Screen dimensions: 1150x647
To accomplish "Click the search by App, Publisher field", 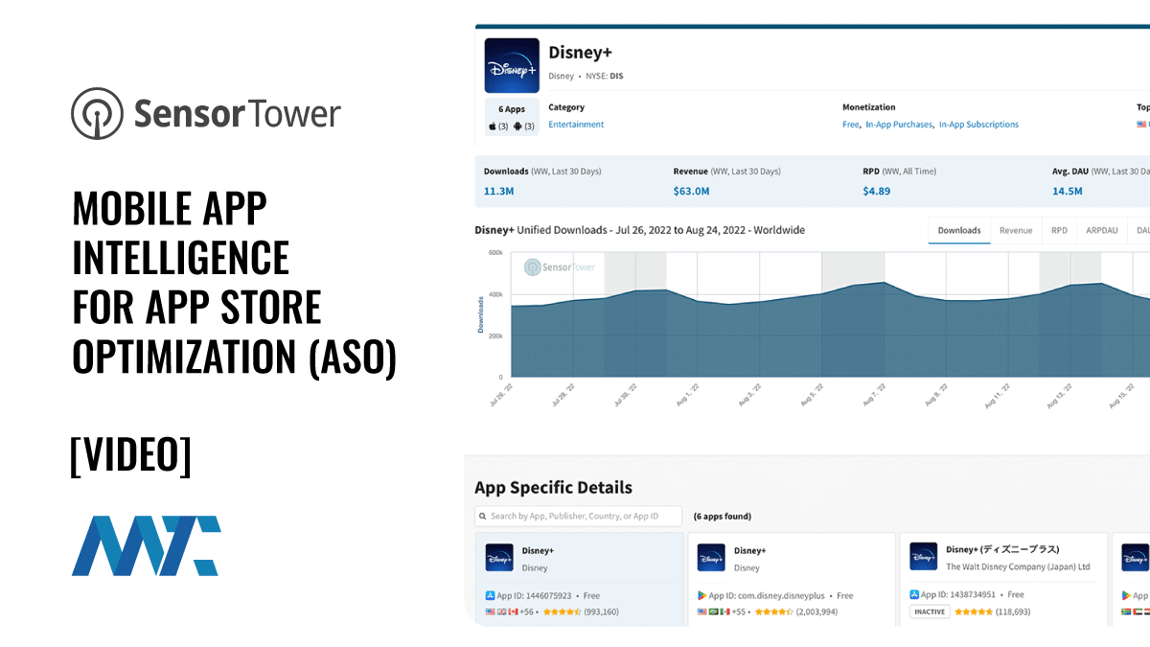I will 579,516.
